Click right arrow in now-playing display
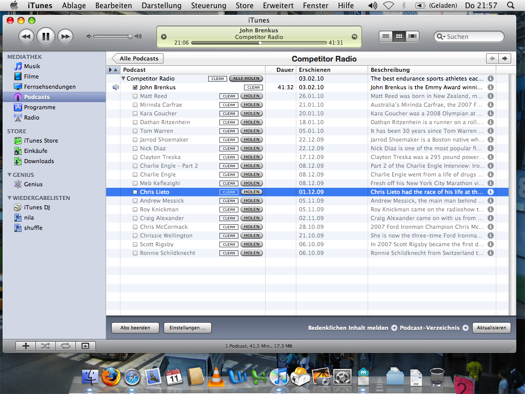 [x=355, y=36]
